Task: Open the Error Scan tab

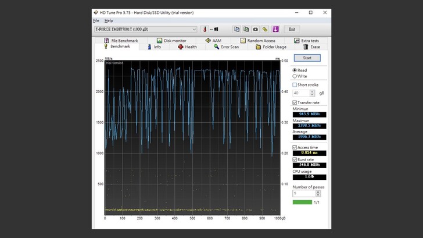Action: pyautogui.click(x=225, y=47)
